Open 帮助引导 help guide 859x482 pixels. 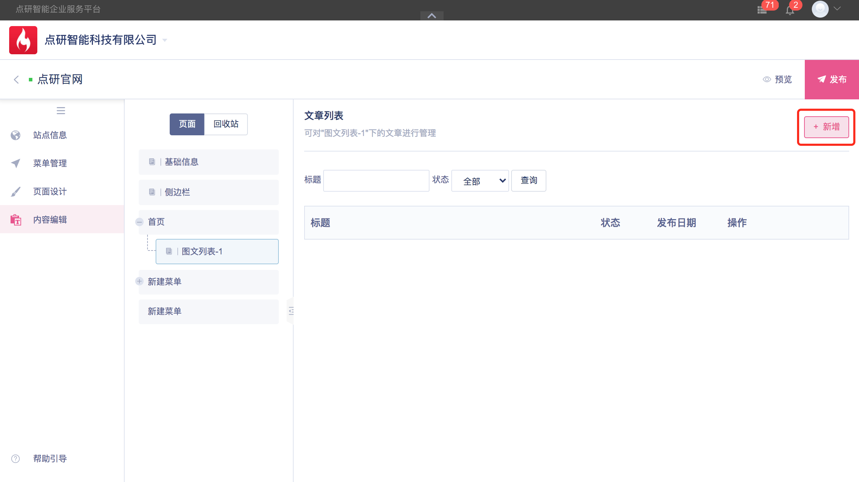50,458
